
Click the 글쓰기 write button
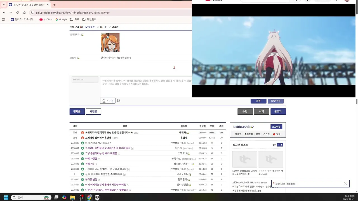point(278,111)
